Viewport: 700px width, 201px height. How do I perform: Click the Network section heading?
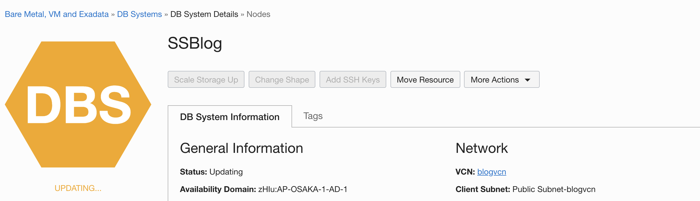[x=481, y=148]
